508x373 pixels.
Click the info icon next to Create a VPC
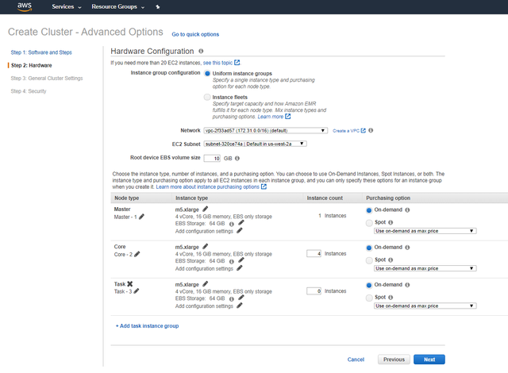coord(371,130)
